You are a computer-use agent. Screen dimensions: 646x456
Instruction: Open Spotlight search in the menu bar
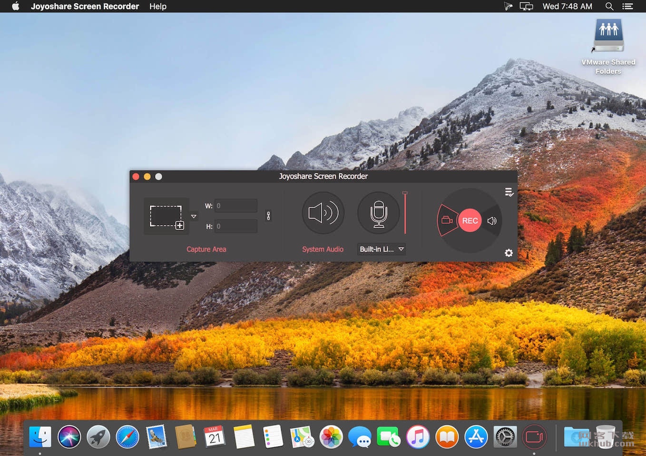tap(609, 6)
